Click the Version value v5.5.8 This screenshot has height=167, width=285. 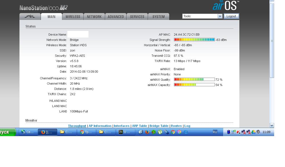click(x=74, y=61)
